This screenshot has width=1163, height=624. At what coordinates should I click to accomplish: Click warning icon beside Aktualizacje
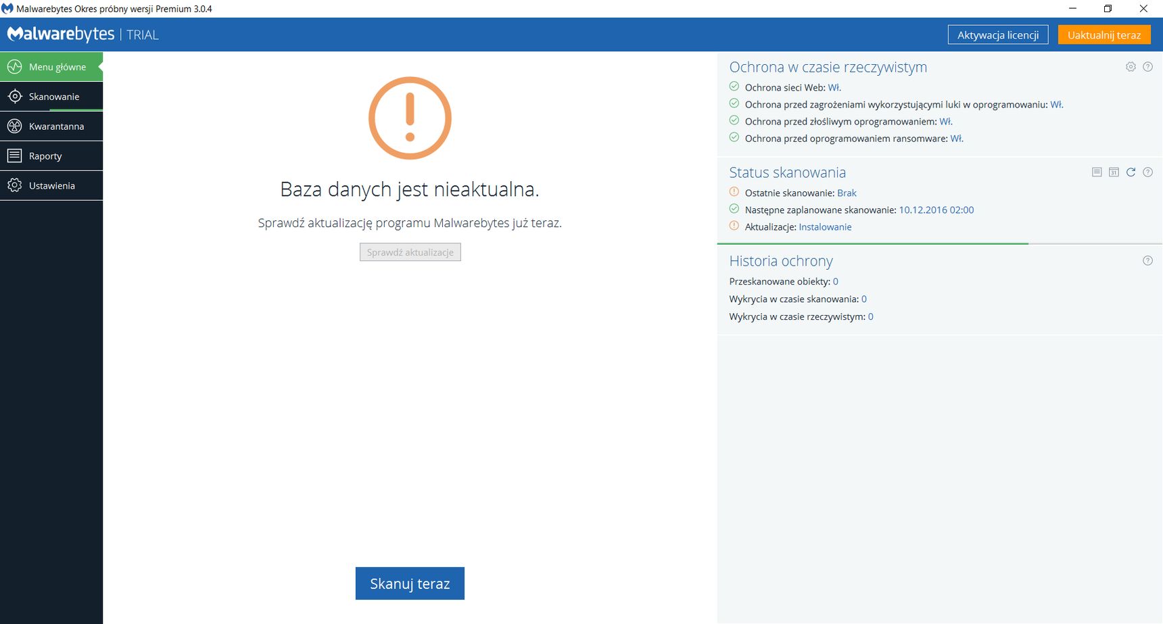pyautogui.click(x=734, y=226)
